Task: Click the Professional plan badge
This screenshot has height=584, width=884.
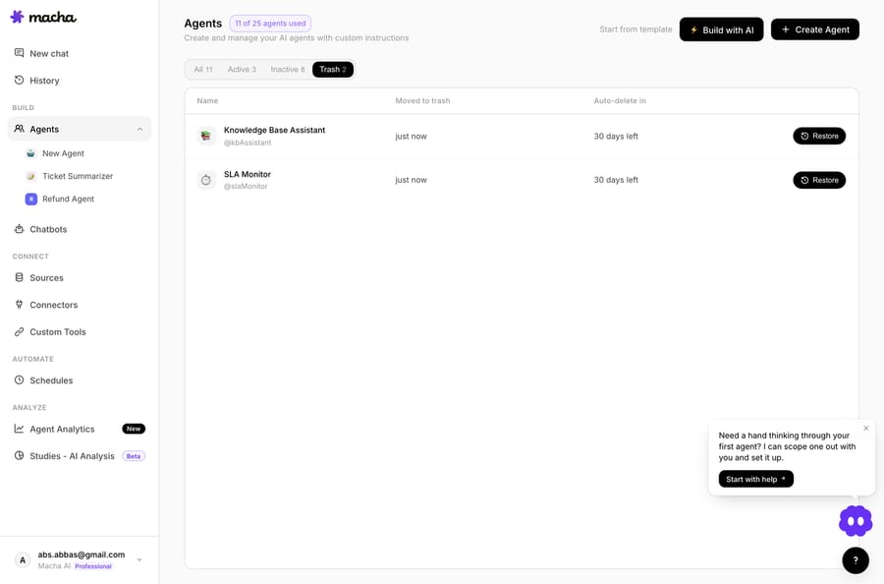Action: click(x=93, y=566)
